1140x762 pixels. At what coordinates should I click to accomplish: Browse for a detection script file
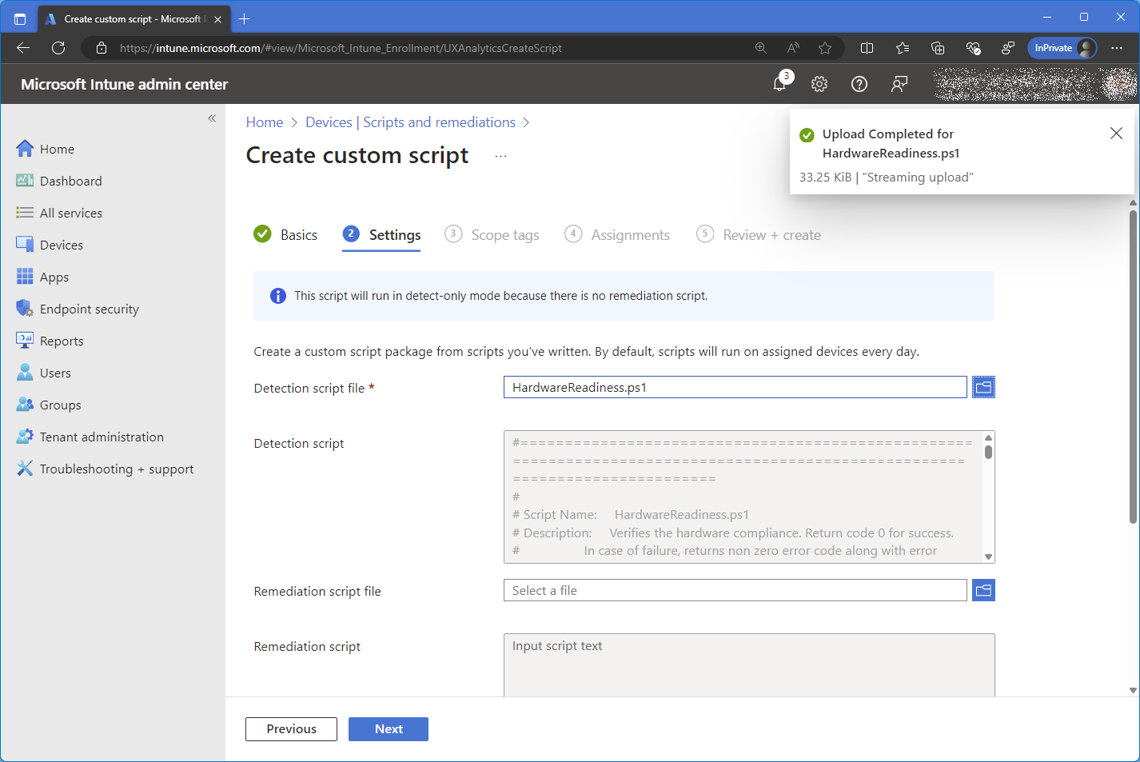983,388
